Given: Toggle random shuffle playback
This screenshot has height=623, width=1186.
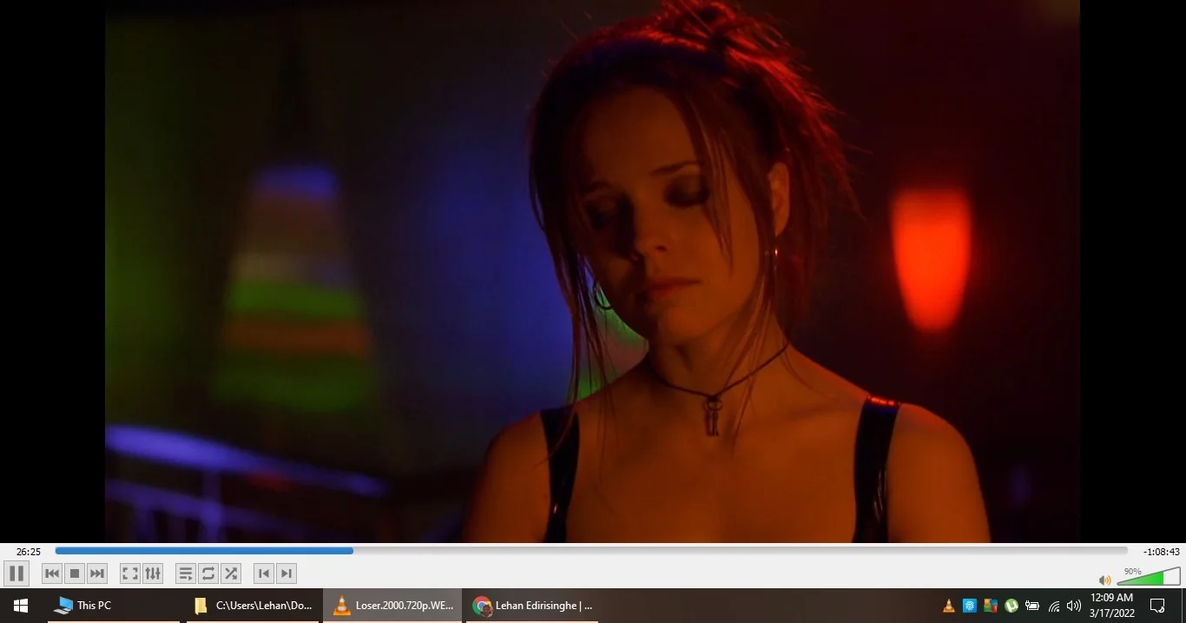Looking at the screenshot, I should coord(231,573).
